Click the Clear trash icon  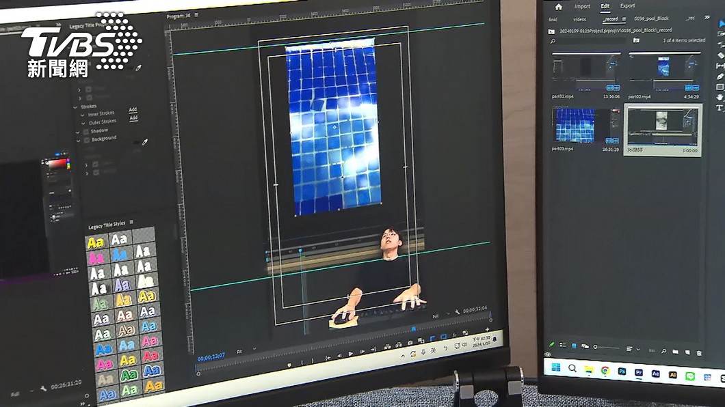(699, 353)
